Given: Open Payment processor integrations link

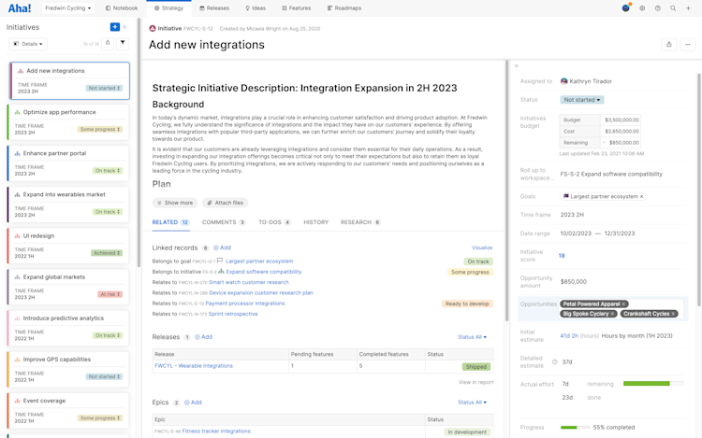Looking at the screenshot, I should pyautogui.click(x=245, y=304).
